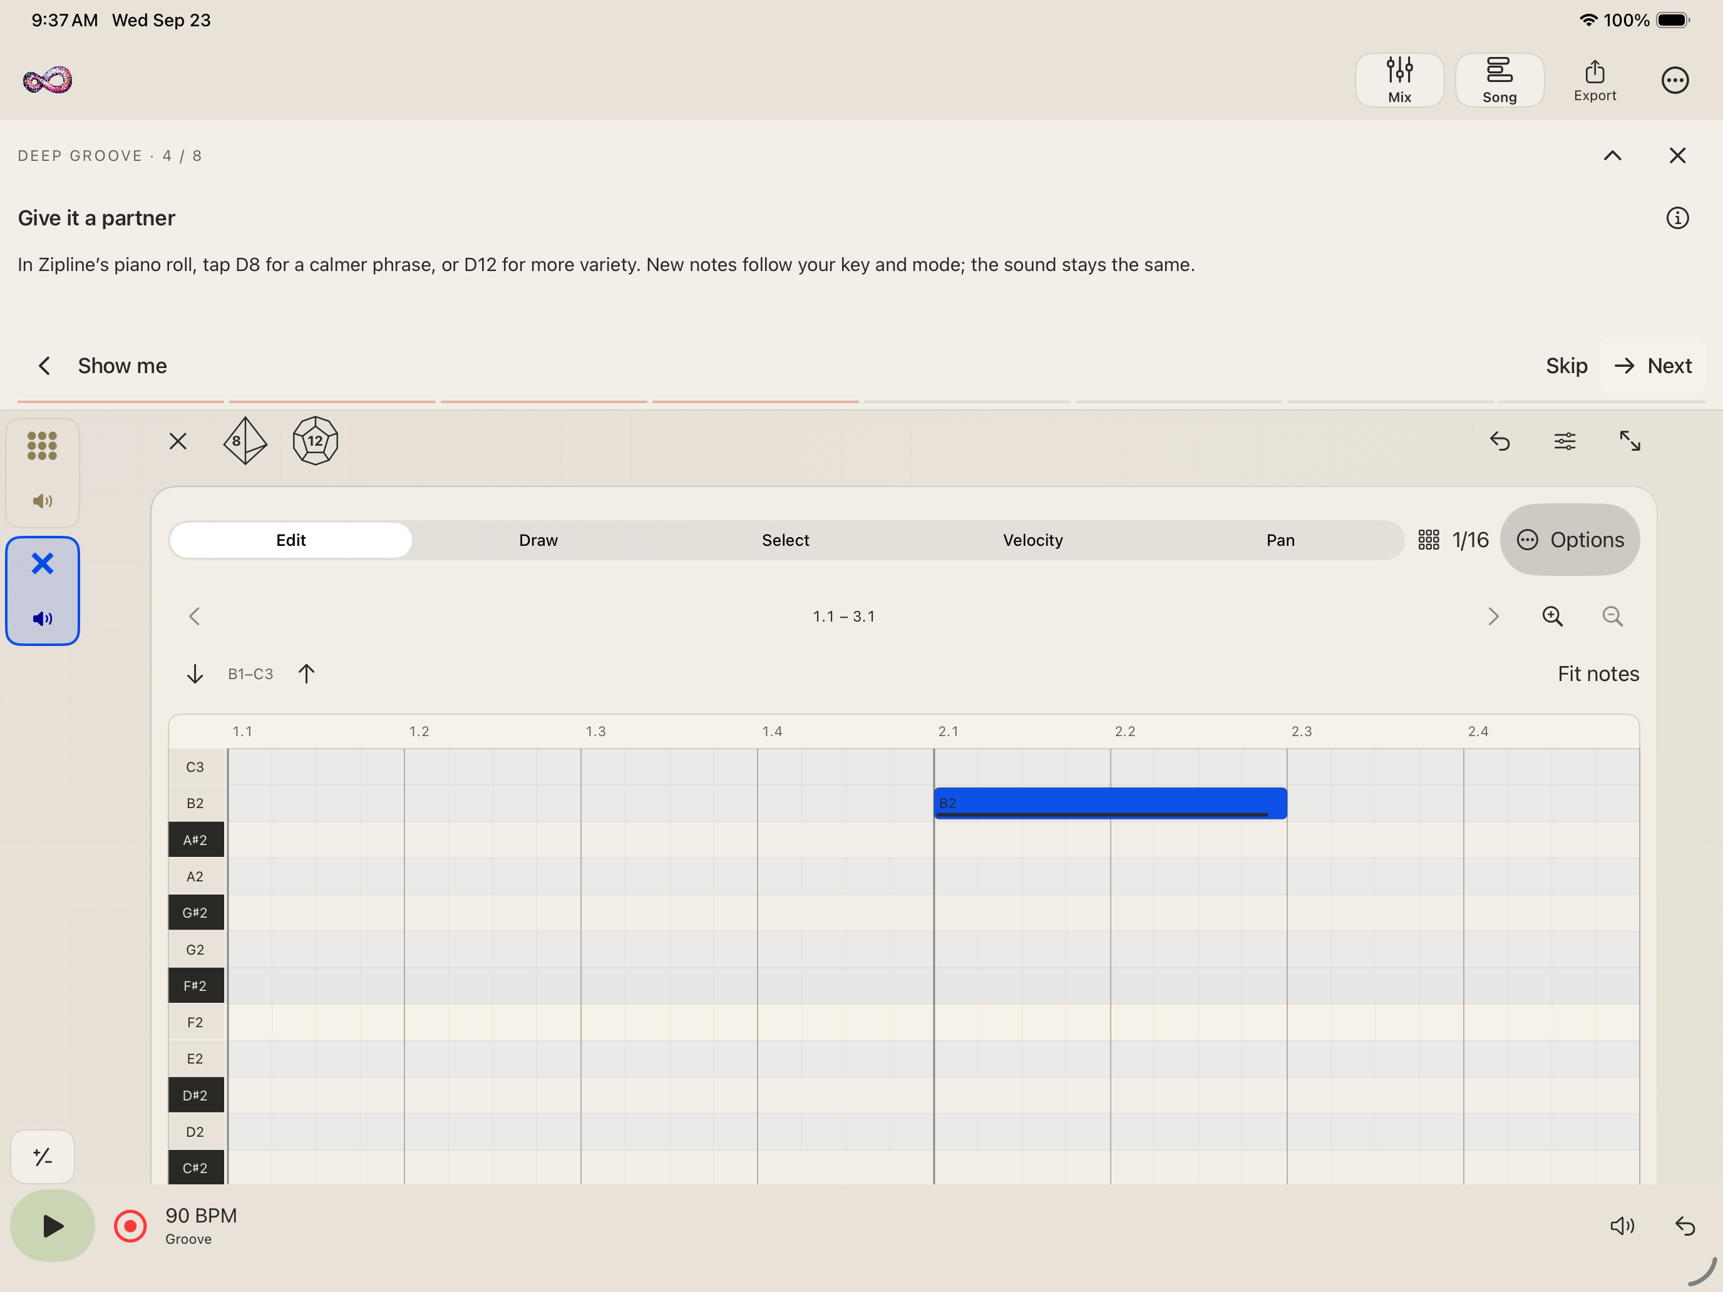Toggle Zipline track speaker mute
This screenshot has height=1292, width=1723.
(42, 618)
